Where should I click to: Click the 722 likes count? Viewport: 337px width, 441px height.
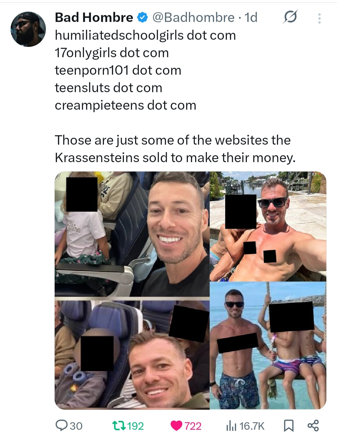point(193,426)
